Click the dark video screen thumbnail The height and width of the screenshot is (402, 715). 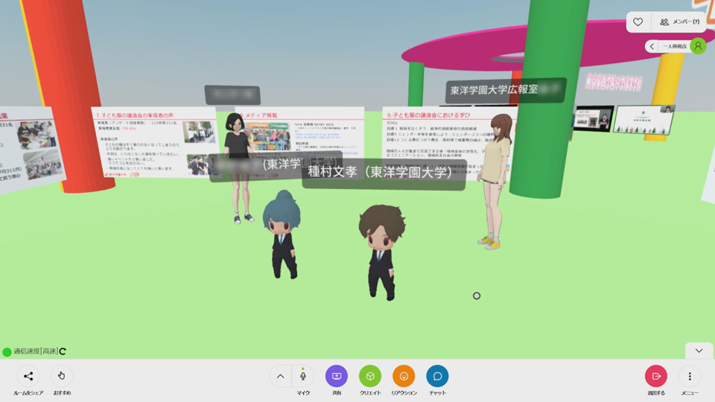click(594, 118)
